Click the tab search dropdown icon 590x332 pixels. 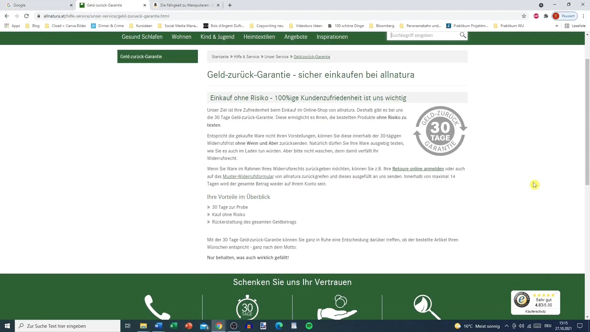(x=541, y=5)
